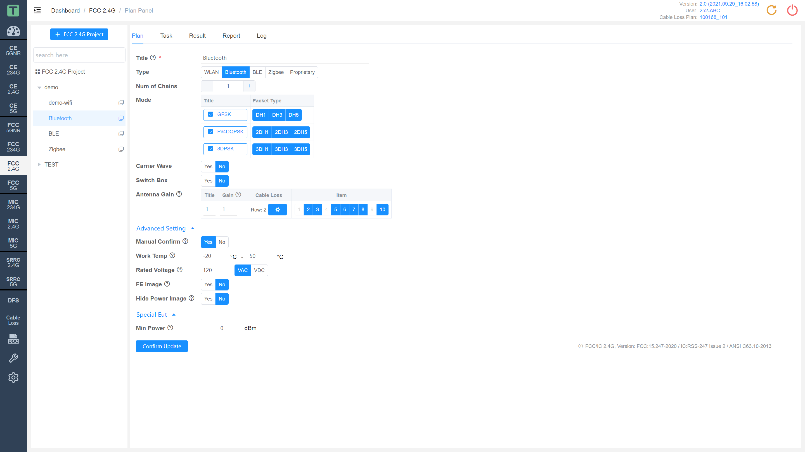805x452 pixels.
Task: Open the Cable Loss sidebar module
Action: pyautogui.click(x=13, y=320)
